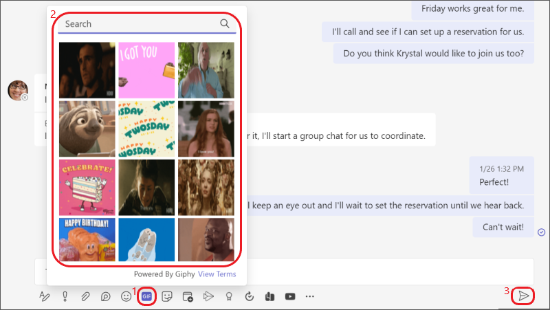Open the YouTube video icon
This screenshot has width=550, height=310.
[290, 296]
